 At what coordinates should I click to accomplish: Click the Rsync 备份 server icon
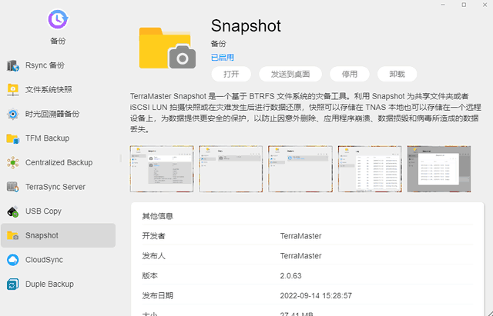[12, 65]
